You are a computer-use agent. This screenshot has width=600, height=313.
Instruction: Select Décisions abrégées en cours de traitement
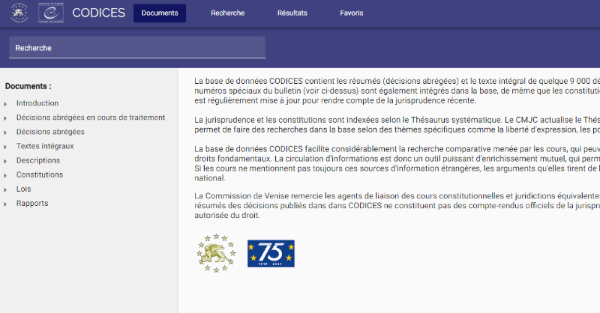[x=91, y=118]
